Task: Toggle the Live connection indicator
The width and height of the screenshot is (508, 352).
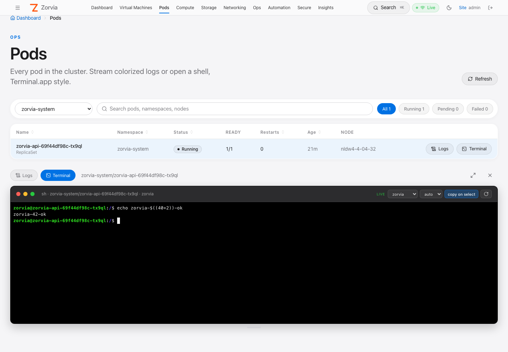Action: (x=425, y=8)
